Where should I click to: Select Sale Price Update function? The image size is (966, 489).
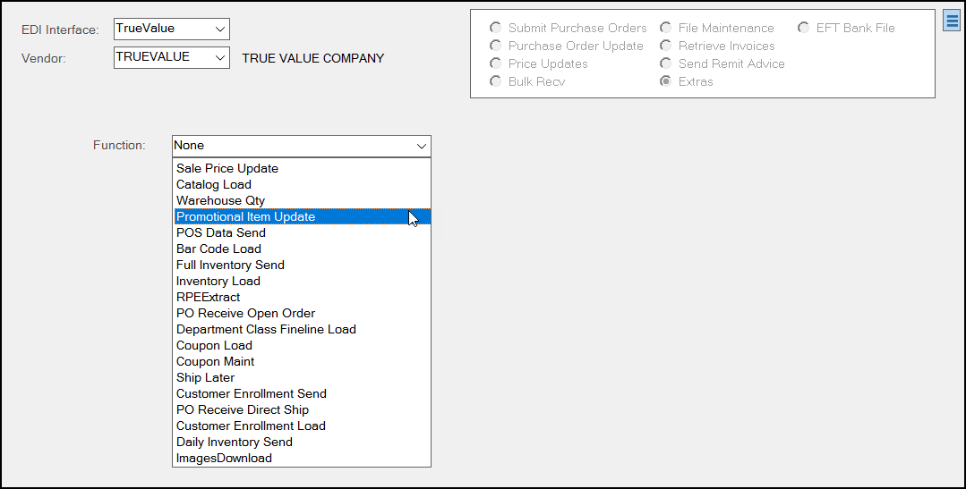[227, 168]
